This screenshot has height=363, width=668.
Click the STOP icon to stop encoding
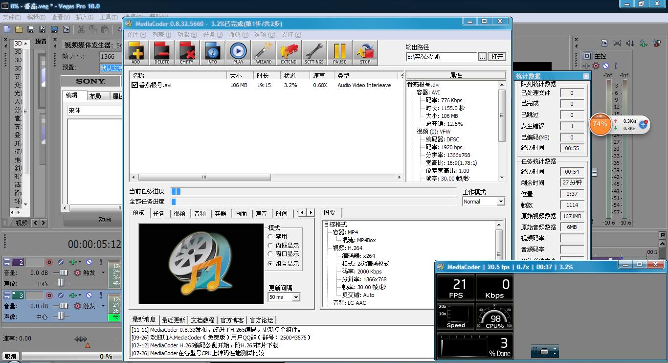pos(365,53)
